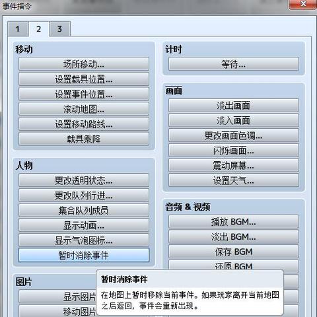Open 显示动画... command
Image resolution: width=317 pixels, height=317 pixels.
click(84, 225)
